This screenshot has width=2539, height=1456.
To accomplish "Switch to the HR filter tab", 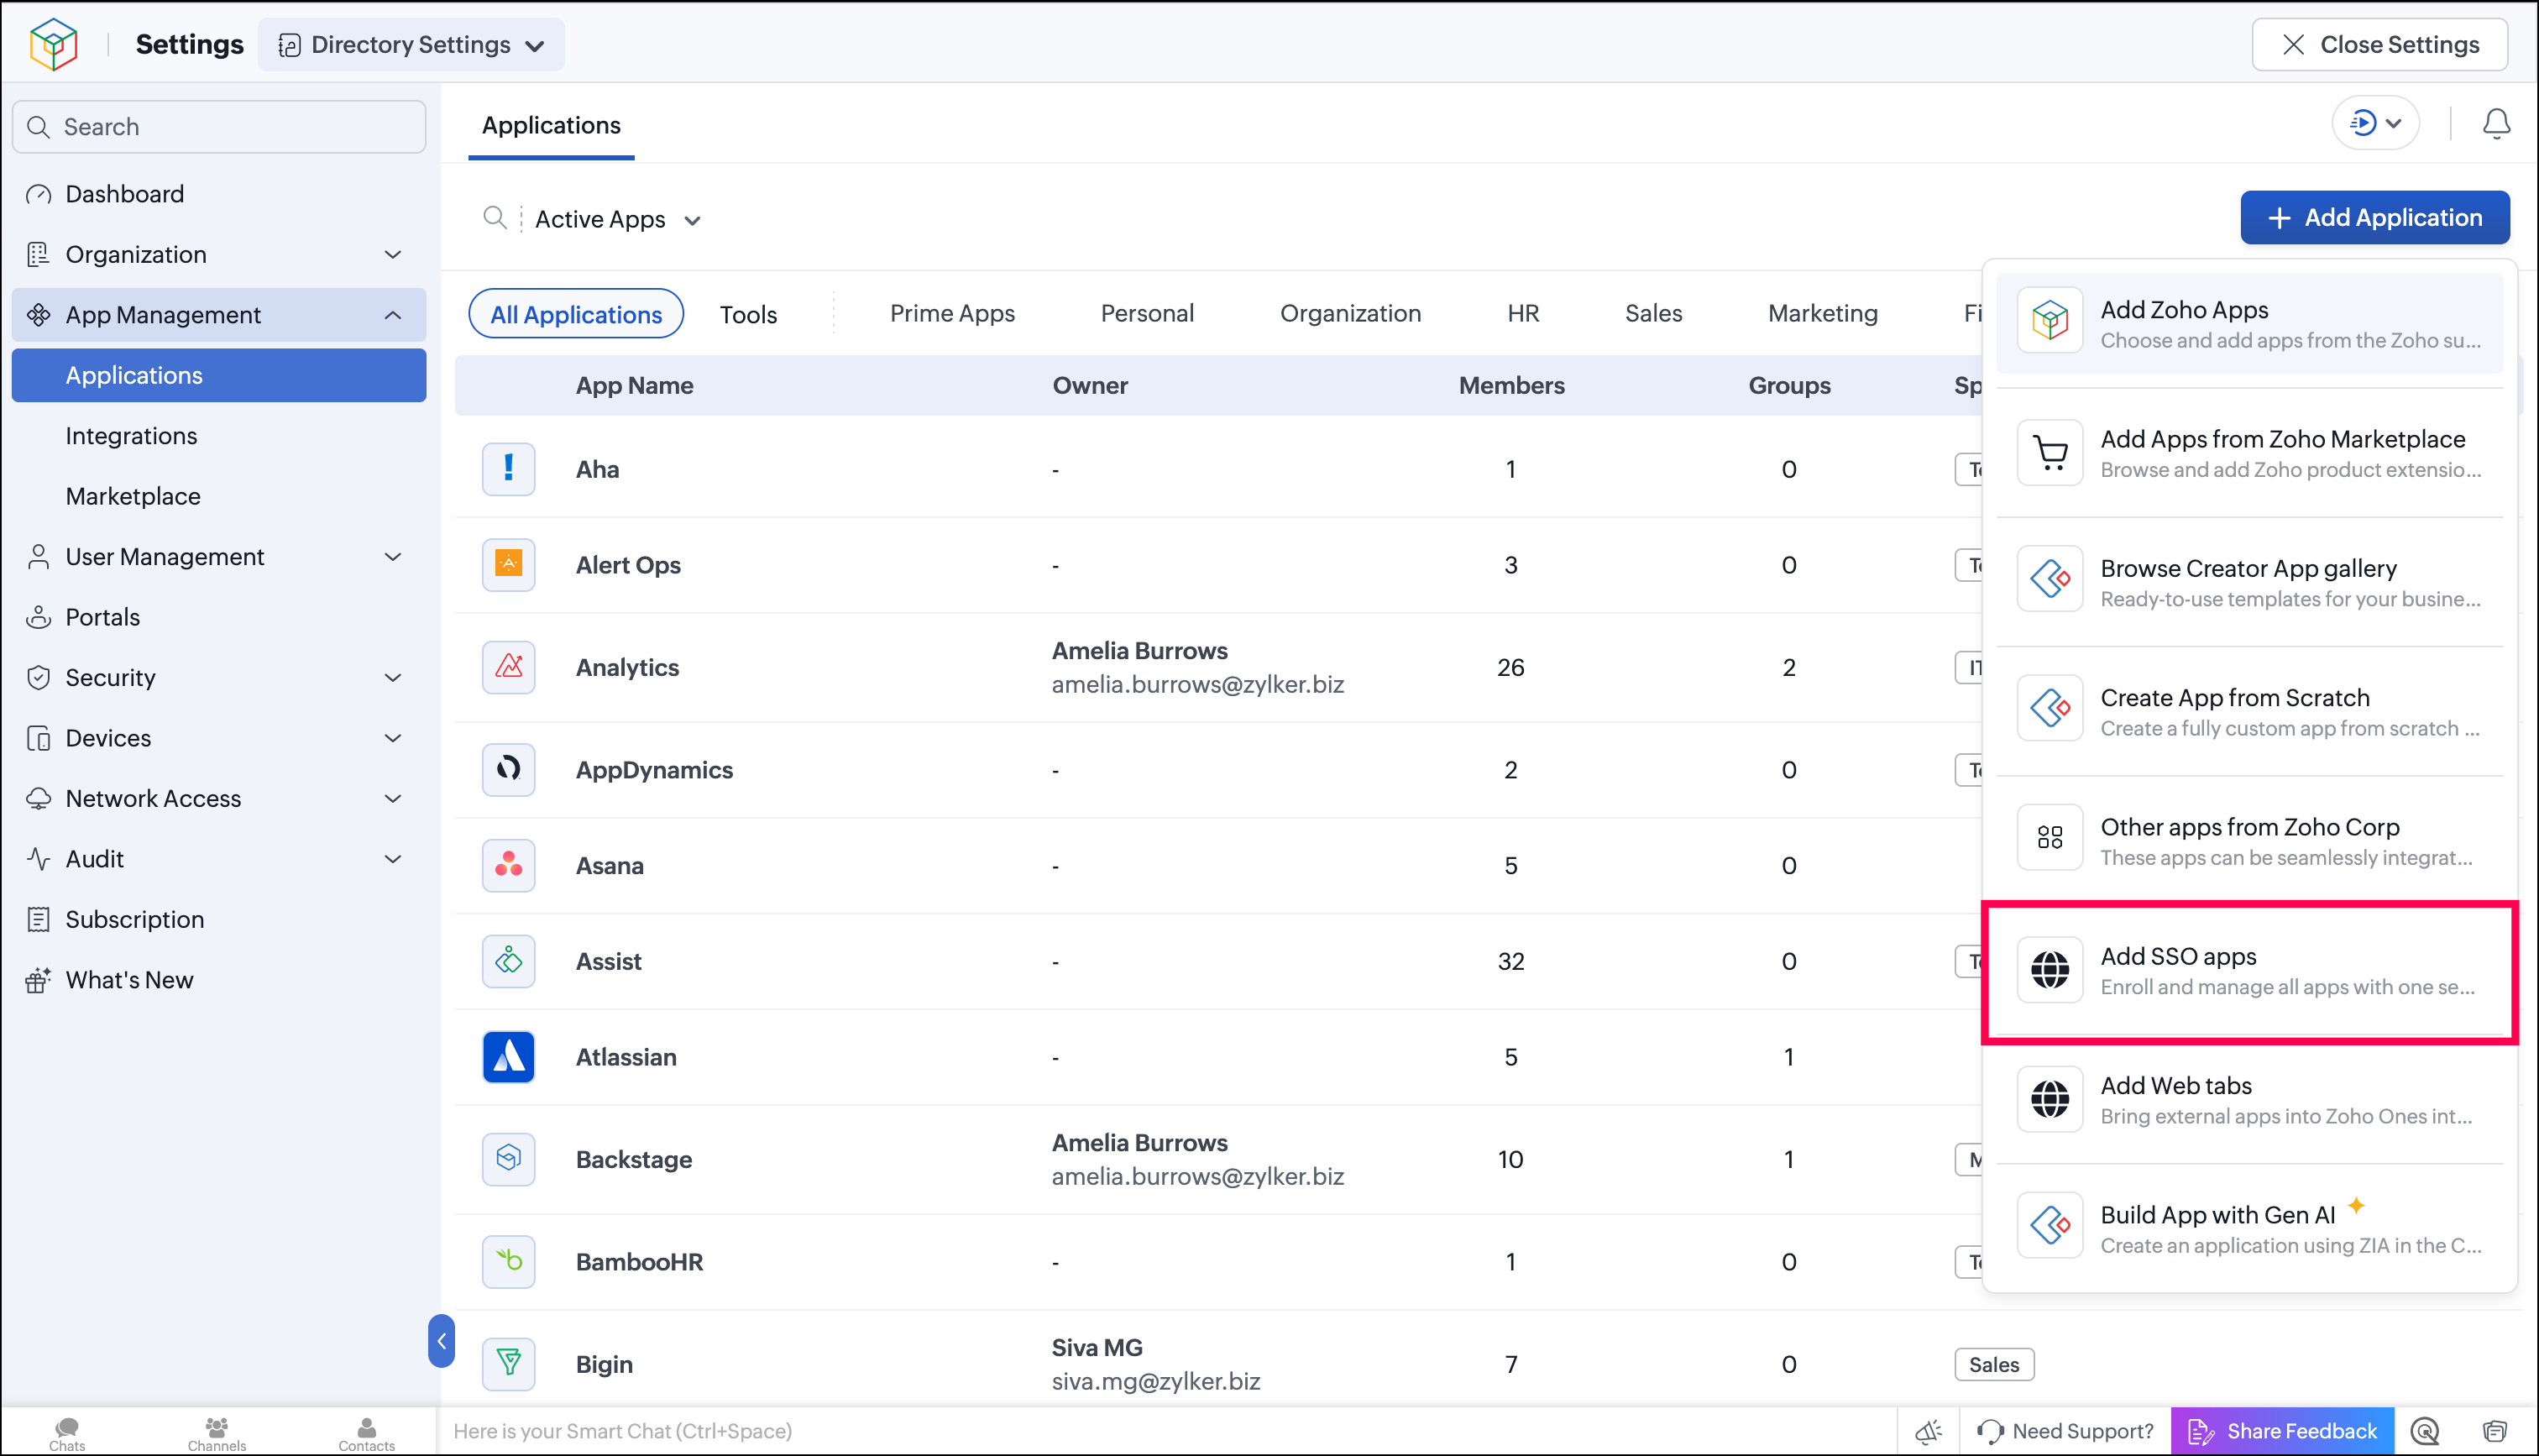I will point(1523,313).
